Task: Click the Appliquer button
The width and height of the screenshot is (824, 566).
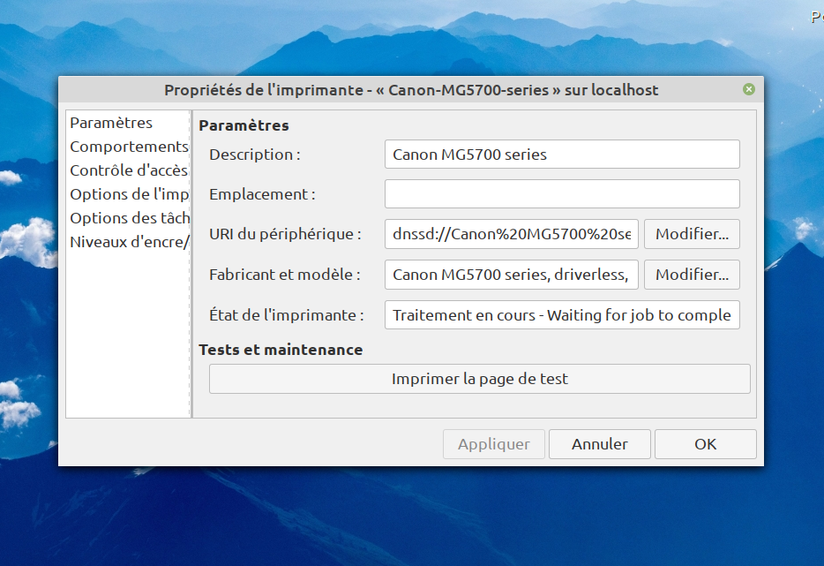Action: [493, 444]
